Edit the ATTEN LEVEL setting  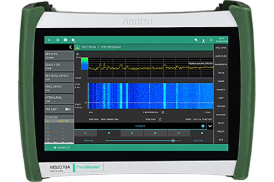59,99
